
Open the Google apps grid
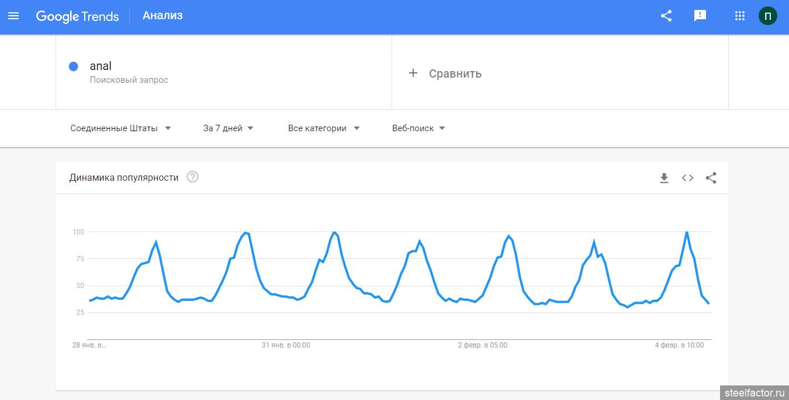point(740,16)
